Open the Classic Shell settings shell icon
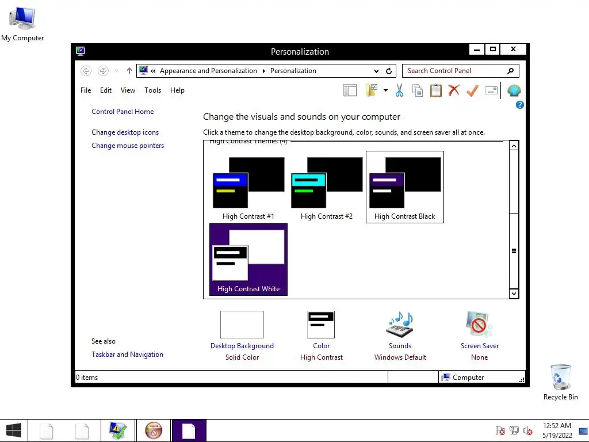Viewport: 589px width, 442px height. [x=514, y=90]
